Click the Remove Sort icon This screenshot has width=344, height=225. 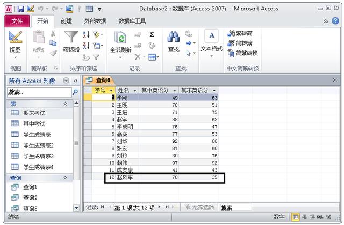86,57
